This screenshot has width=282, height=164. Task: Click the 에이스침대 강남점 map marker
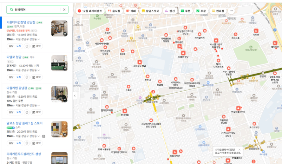pyautogui.click(x=105, y=47)
